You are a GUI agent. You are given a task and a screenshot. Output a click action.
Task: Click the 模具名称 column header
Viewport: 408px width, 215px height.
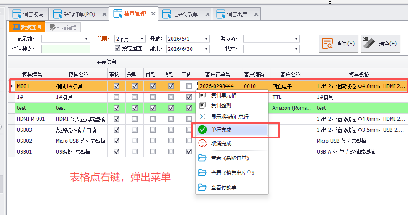[81, 74]
